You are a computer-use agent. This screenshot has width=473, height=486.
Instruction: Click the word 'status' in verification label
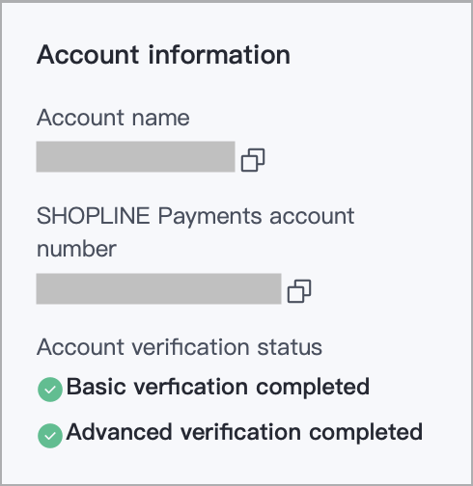[x=290, y=347]
